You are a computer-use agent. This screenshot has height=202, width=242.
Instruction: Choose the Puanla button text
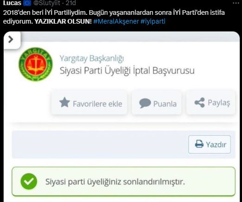tap(165, 104)
